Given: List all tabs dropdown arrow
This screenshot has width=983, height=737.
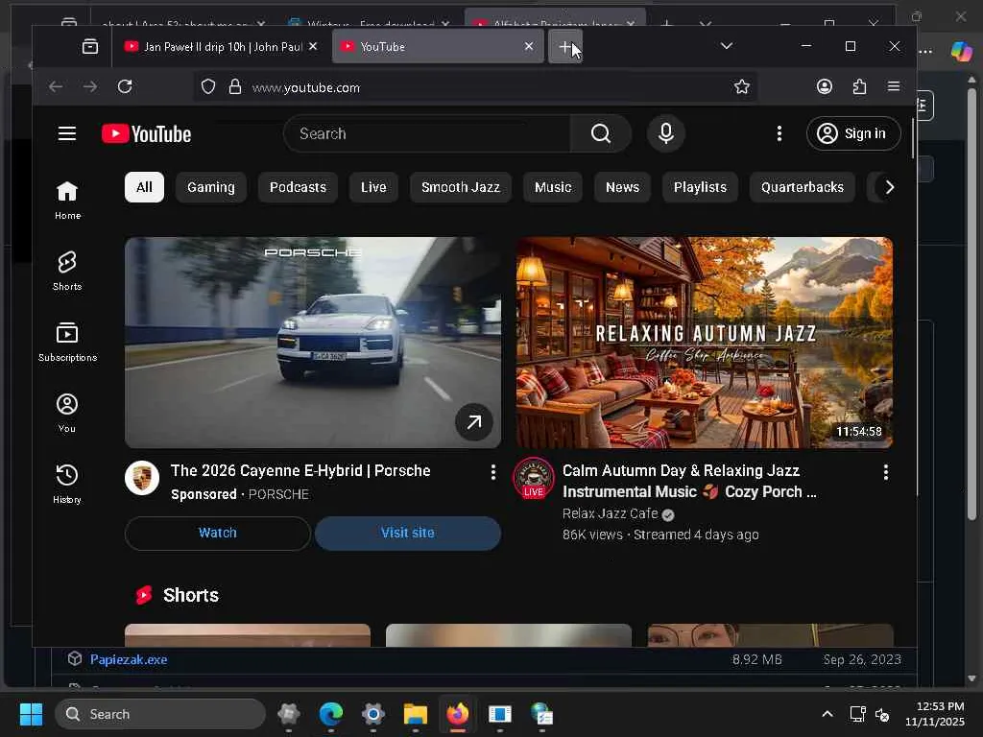Looking at the screenshot, I should click(x=726, y=46).
